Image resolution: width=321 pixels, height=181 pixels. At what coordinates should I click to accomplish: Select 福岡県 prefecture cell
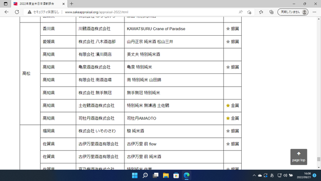58,131
